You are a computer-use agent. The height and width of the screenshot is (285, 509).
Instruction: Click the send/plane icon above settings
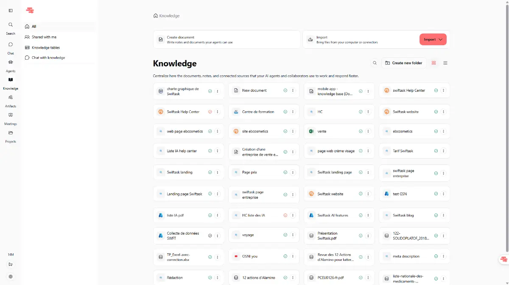coord(11,264)
